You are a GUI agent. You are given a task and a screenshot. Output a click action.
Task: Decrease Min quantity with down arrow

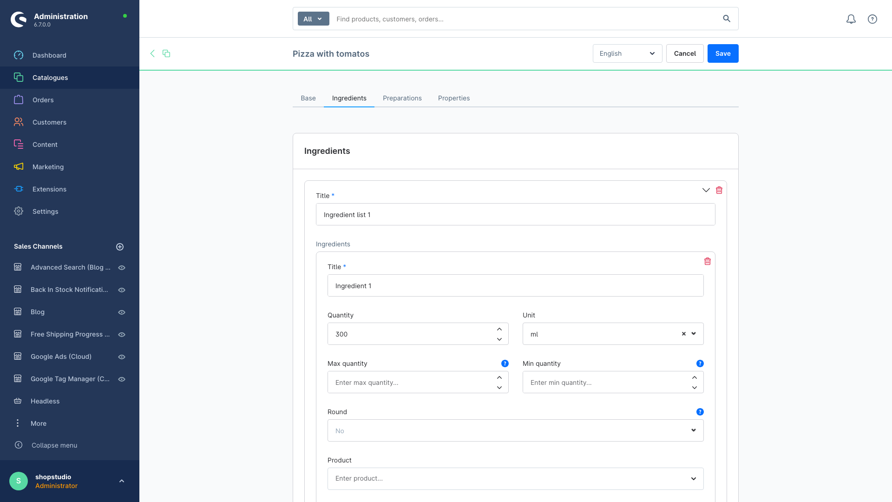click(695, 388)
